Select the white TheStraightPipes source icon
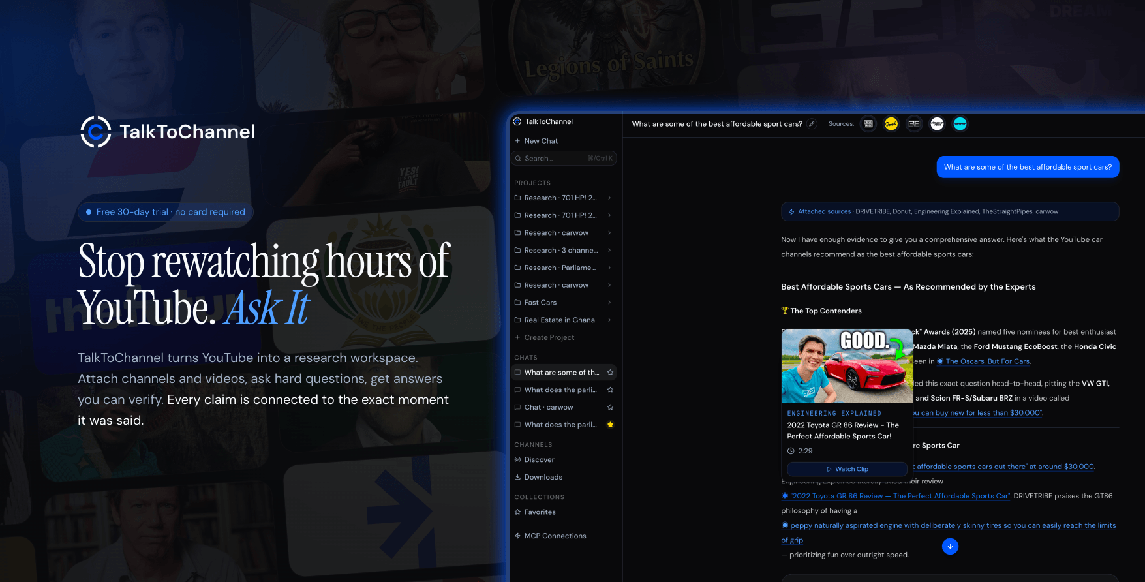Viewport: 1145px width, 582px height. click(937, 124)
